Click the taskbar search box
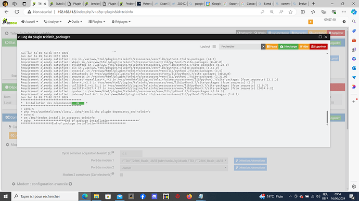The width and height of the screenshot is (359, 201). coord(45,196)
